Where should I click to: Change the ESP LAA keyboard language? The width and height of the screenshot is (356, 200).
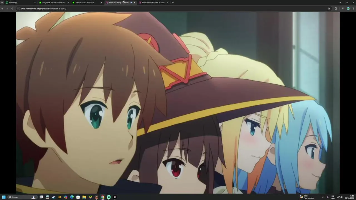[x=333, y=197]
